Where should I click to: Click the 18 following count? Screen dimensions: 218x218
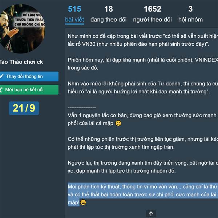(x=109, y=9)
